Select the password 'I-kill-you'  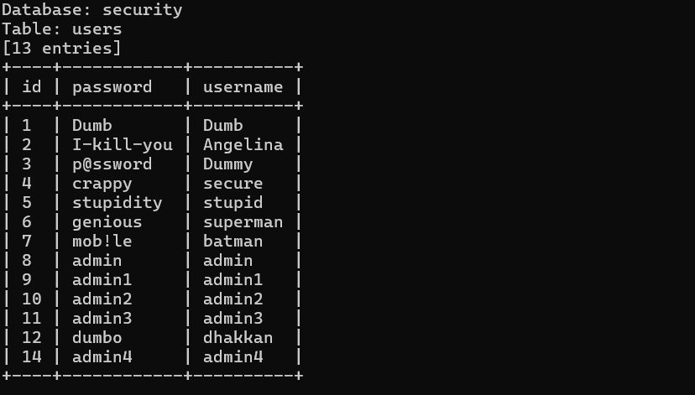[x=123, y=145]
